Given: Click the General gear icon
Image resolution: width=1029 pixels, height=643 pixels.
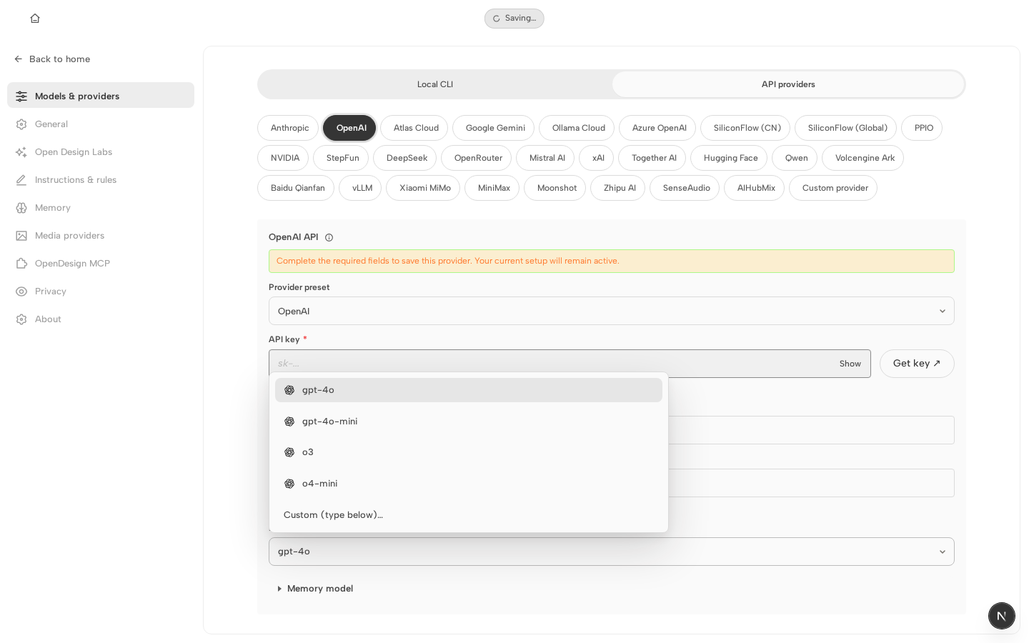Looking at the screenshot, I should pos(21,124).
